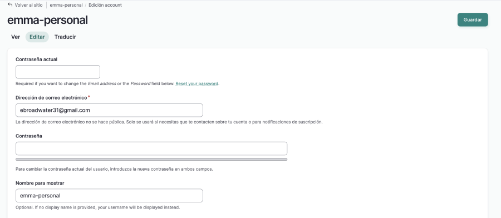Click the Edición account breadcrumb item
This screenshot has width=501, height=218.
(105, 5)
